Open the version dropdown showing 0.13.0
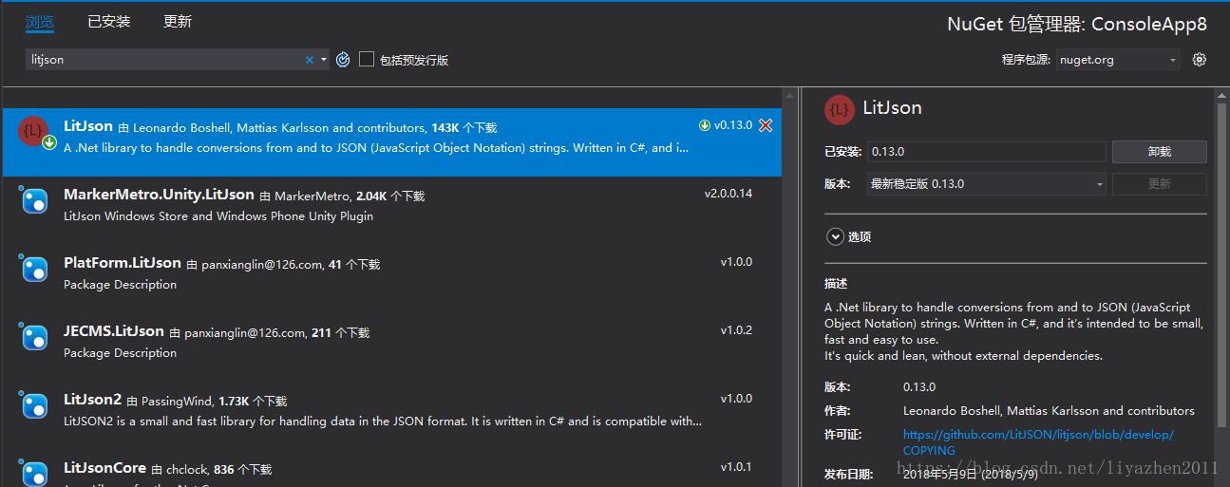 click(987, 184)
